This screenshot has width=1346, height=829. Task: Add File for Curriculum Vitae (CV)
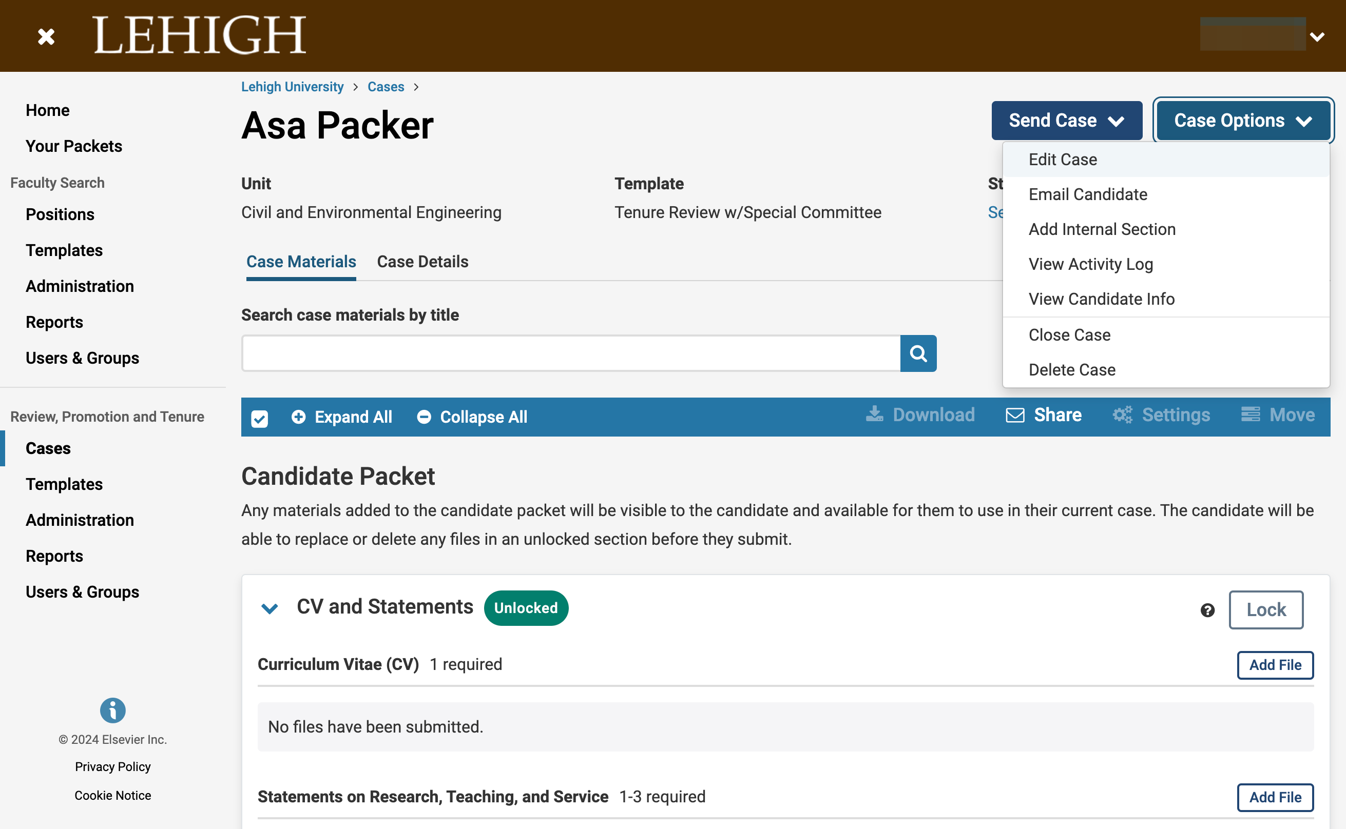(x=1275, y=664)
